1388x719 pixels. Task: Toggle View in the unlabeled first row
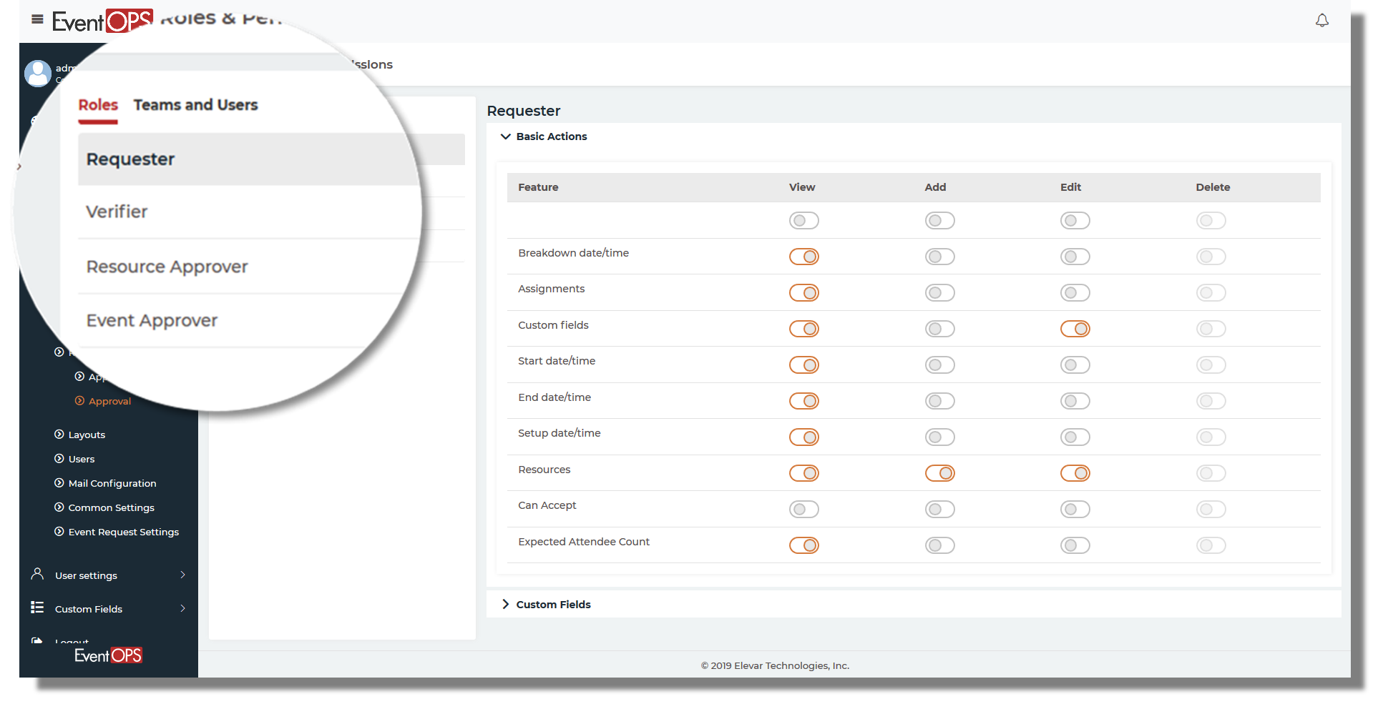point(804,221)
